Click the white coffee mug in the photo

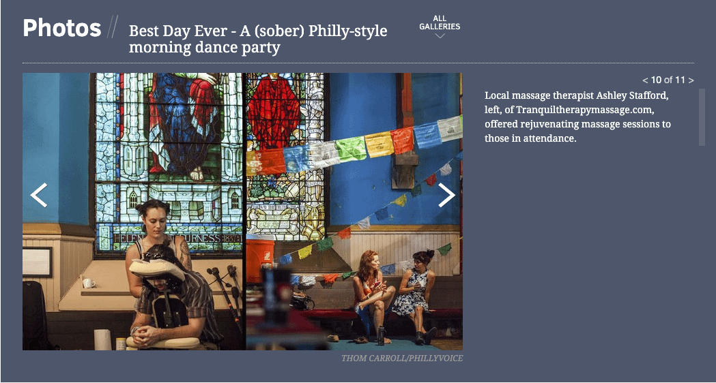89,283
